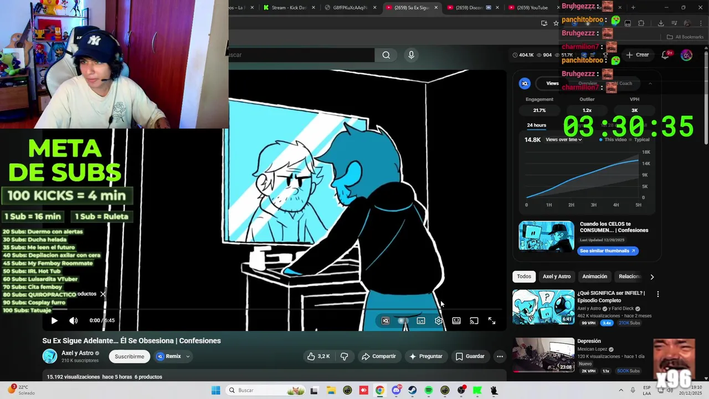The image size is (709, 399).
Task: Open Chrome extensions puzzle icon
Action: [x=641, y=23]
